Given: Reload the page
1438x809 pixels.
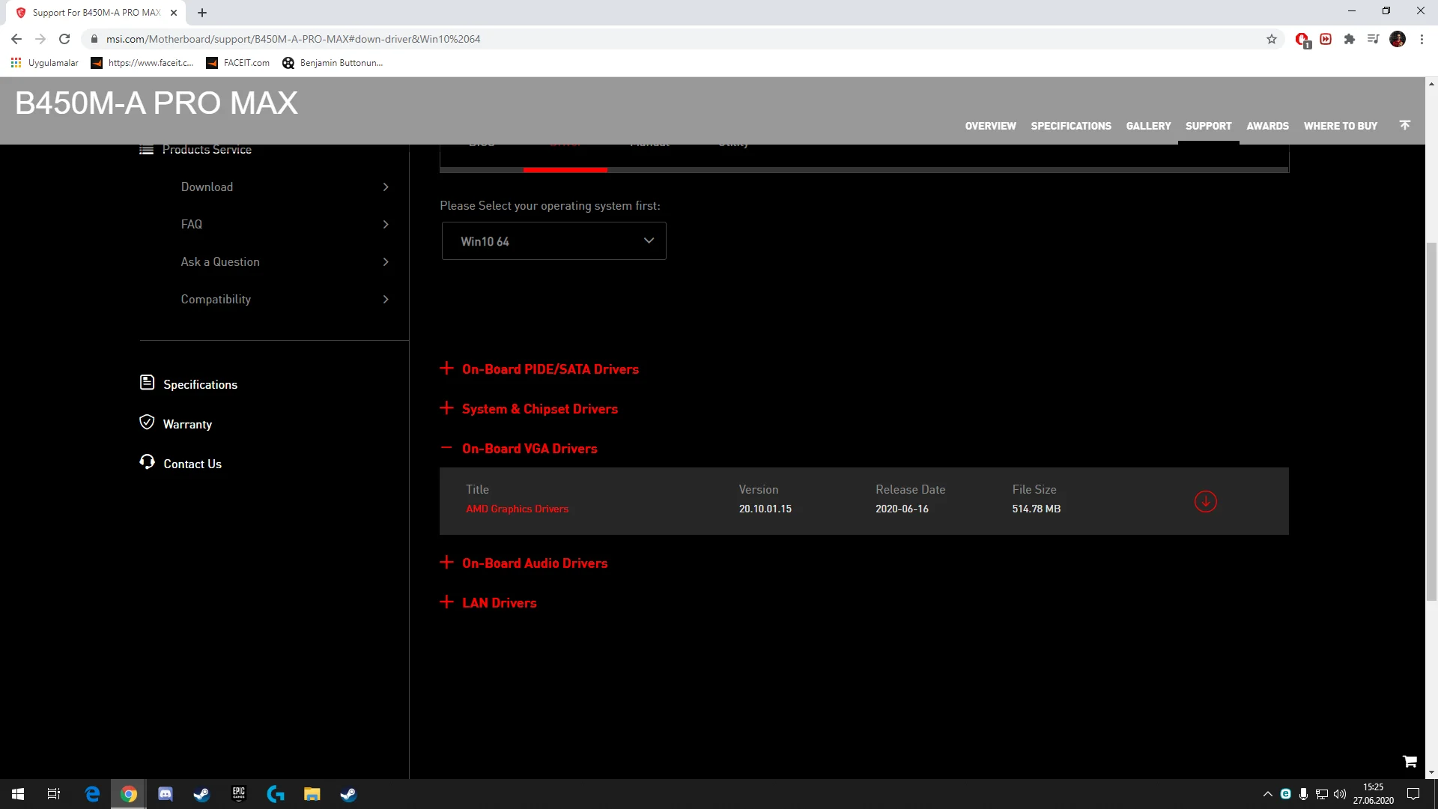Looking at the screenshot, I should tap(64, 39).
